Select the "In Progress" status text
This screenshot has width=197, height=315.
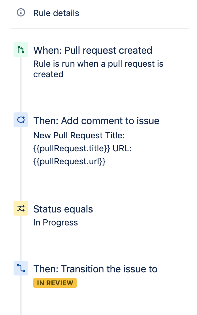point(55,222)
